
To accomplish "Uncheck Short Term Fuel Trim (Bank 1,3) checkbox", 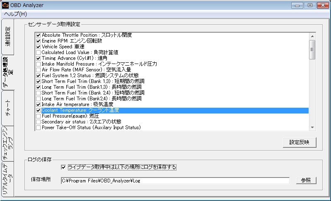I will pos(38,81).
